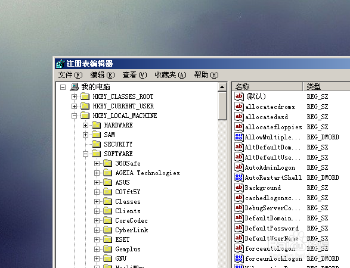Select the AltDefaultUse... value name
Viewport: 350px width, 268px height.
272,157
